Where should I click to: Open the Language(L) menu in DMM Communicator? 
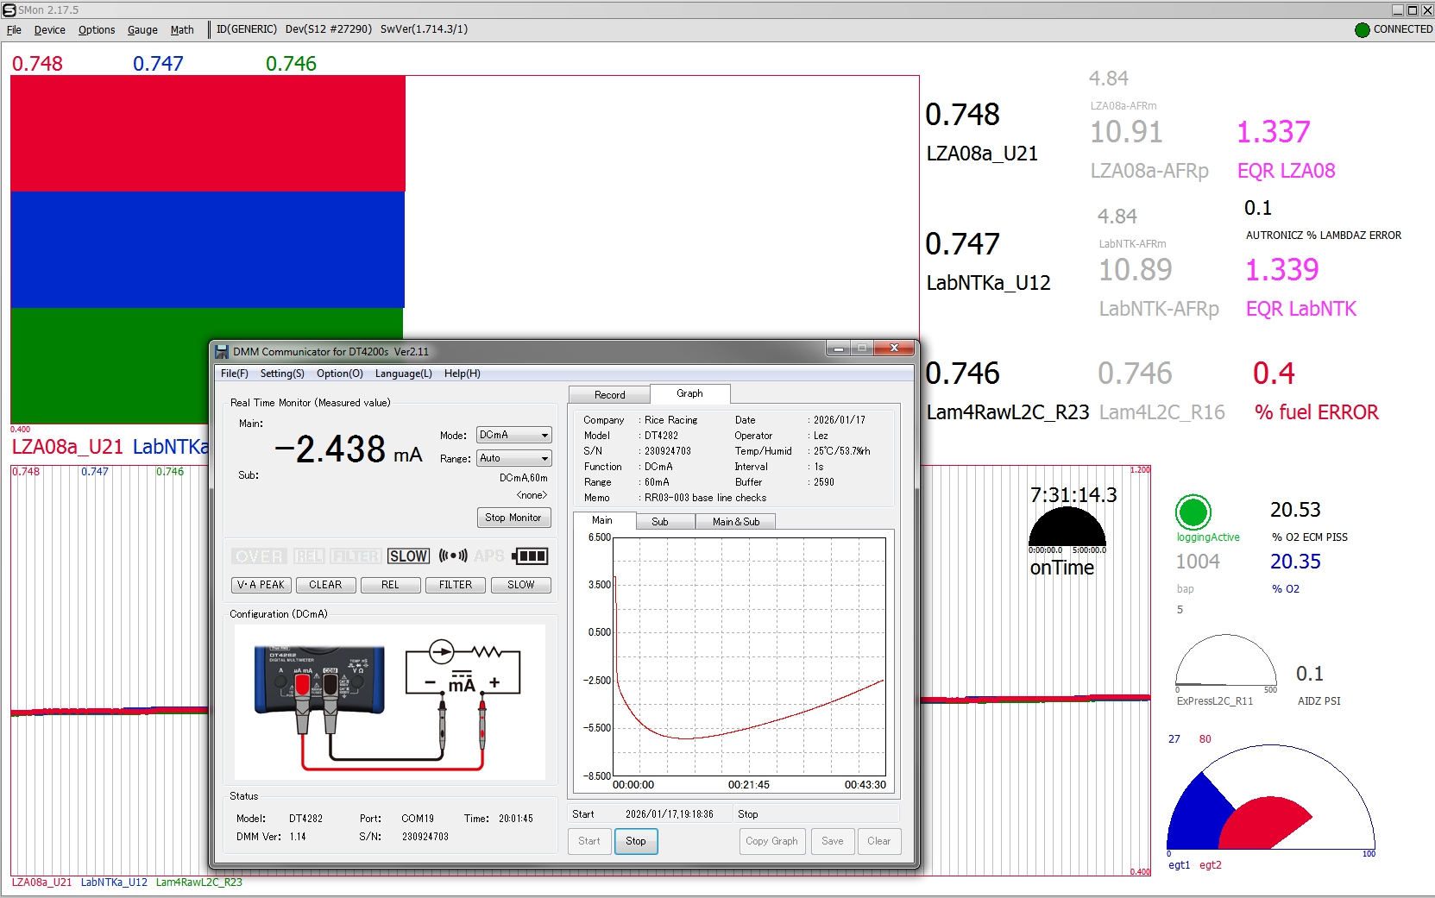pyautogui.click(x=402, y=374)
